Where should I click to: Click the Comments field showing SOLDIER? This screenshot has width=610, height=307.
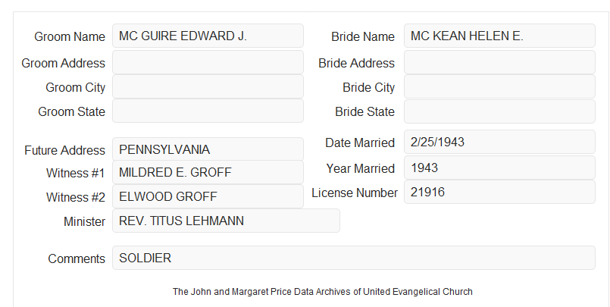[354, 258]
